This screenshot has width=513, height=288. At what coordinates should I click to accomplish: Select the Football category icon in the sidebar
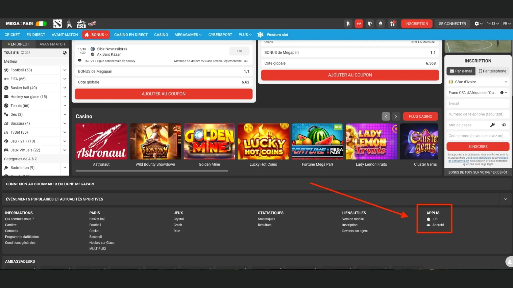tap(6, 70)
